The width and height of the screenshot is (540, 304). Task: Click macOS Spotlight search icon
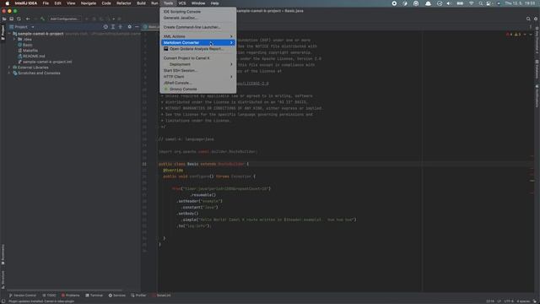(480, 3)
